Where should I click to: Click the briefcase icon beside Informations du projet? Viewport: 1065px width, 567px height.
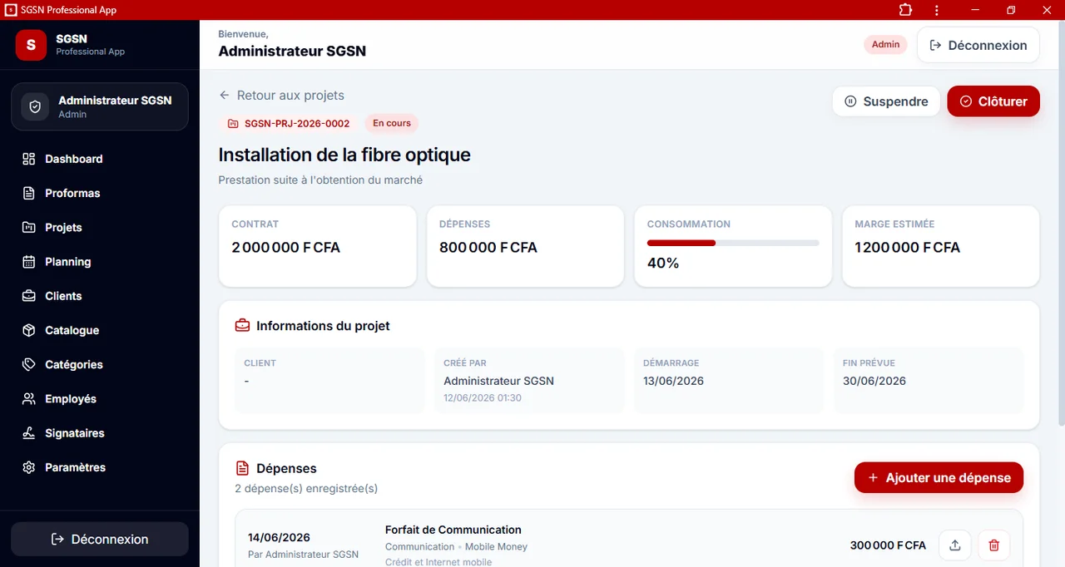tap(242, 326)
